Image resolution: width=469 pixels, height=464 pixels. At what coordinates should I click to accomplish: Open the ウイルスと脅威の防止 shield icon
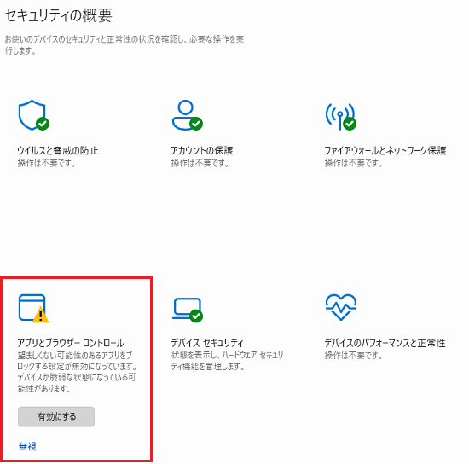tap(33, 115)
